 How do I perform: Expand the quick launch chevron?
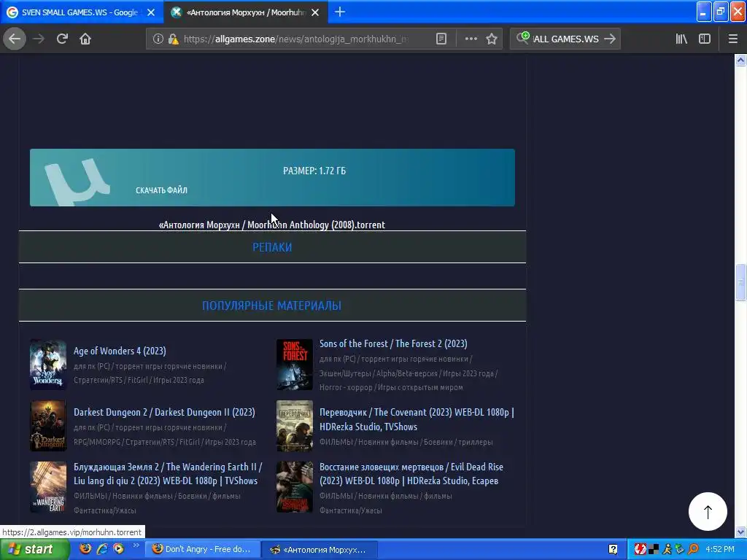click(135, 545)
